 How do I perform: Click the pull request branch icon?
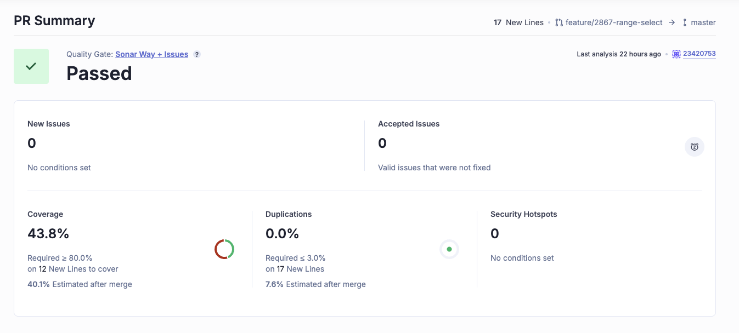(x=559, y=22)
